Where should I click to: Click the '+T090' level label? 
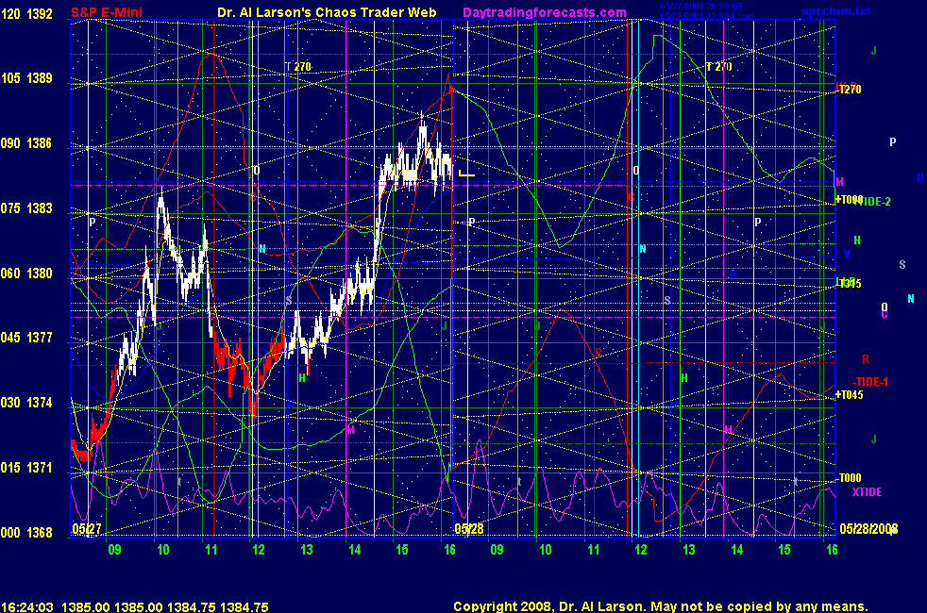pos(849,200)
